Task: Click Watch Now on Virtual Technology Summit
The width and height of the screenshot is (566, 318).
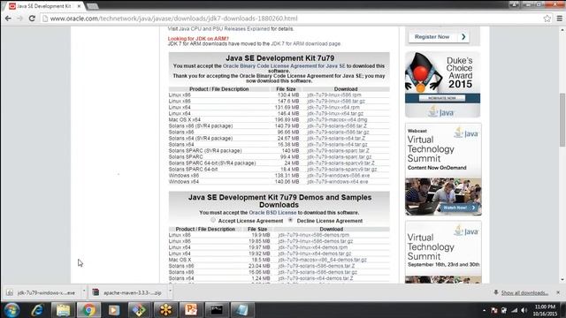Action: pyautogui.click(x=459, y=208)
